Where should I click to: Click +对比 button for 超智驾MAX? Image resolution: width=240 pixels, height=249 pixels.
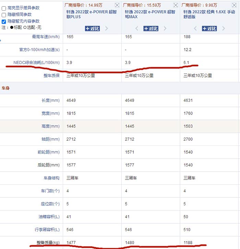pos(151,29)
